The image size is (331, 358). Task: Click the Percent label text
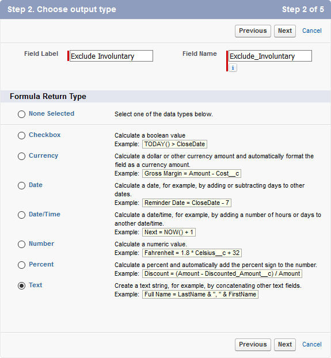(x=41, y=264)
